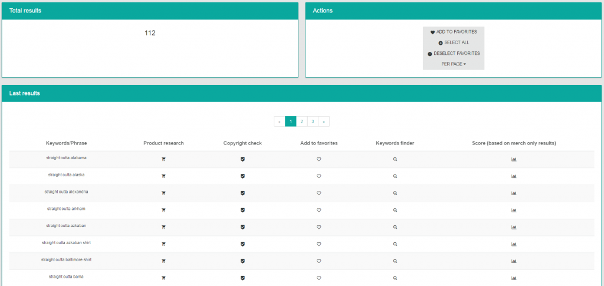Click the Add to favorites column header
The width and height of the screenshot is (604, 286).
tap(319, 143)
